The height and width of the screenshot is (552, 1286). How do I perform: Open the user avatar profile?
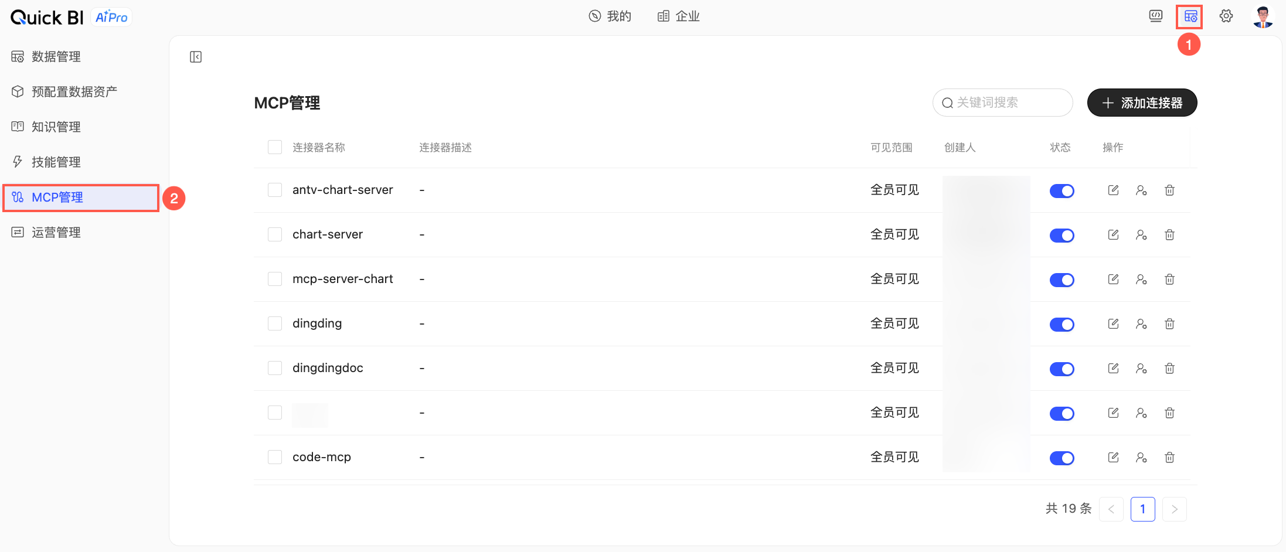coord(1263,16)
